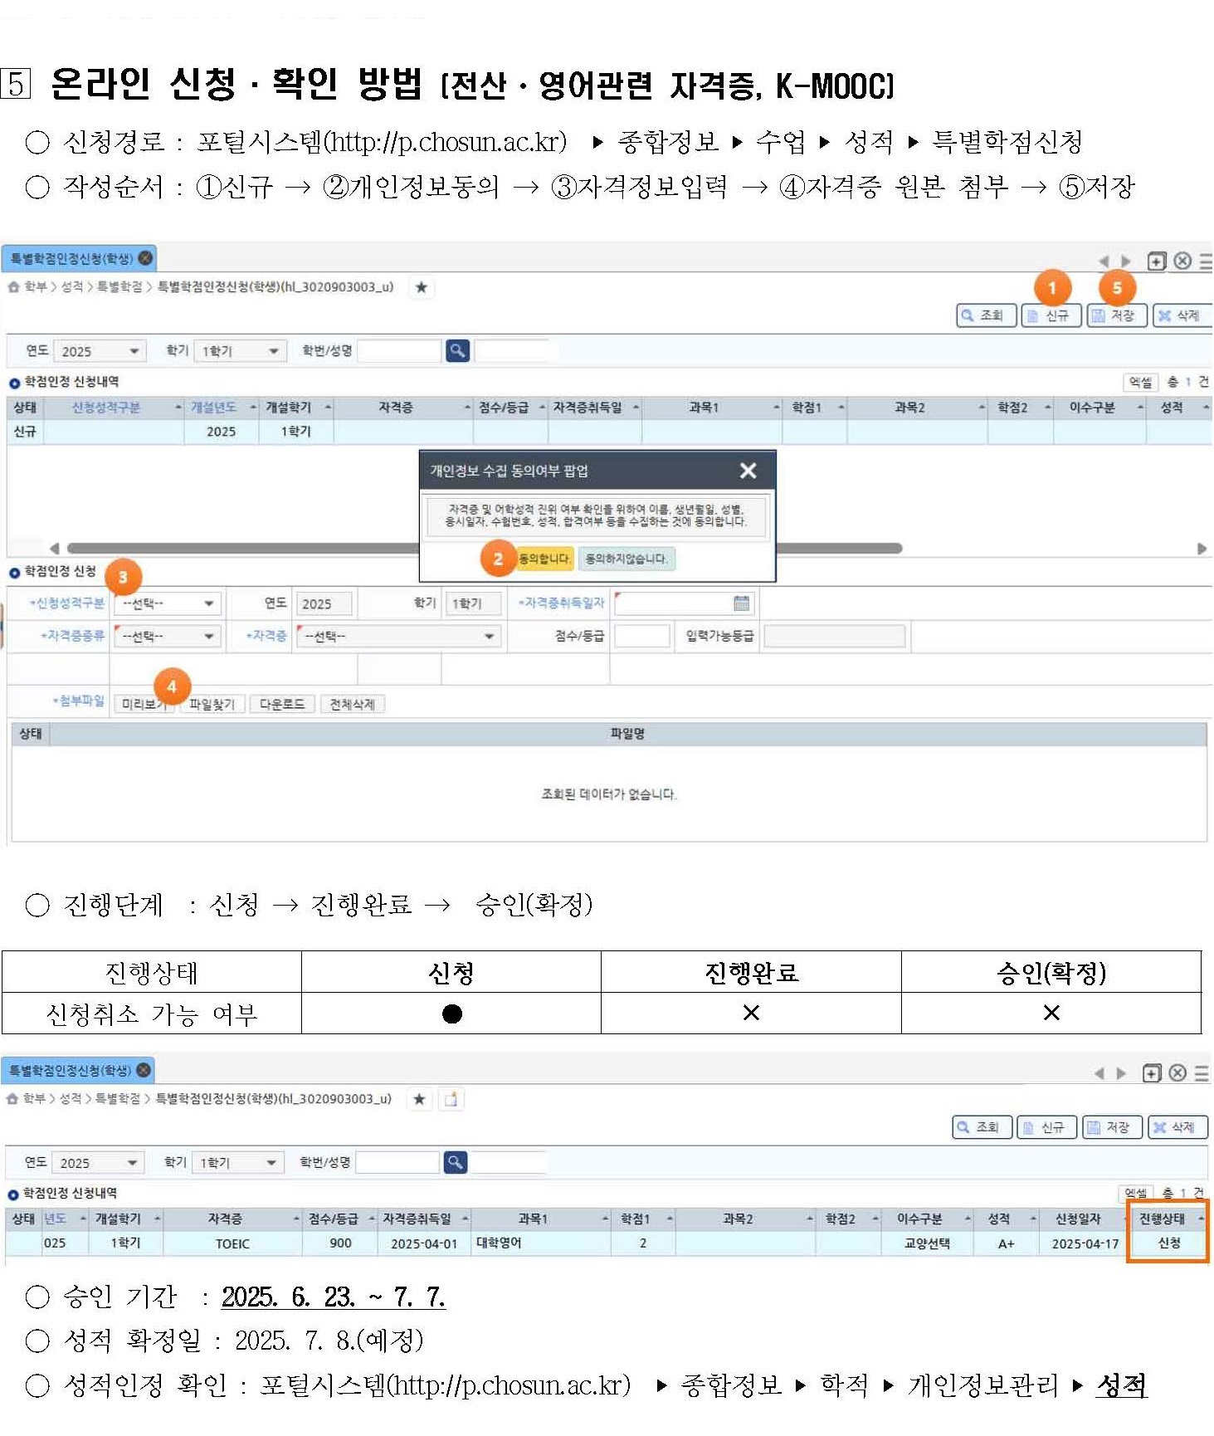1214x1436 pixels.
Task: Click the 신청일자 column header
Action: click(1077, 1219)
